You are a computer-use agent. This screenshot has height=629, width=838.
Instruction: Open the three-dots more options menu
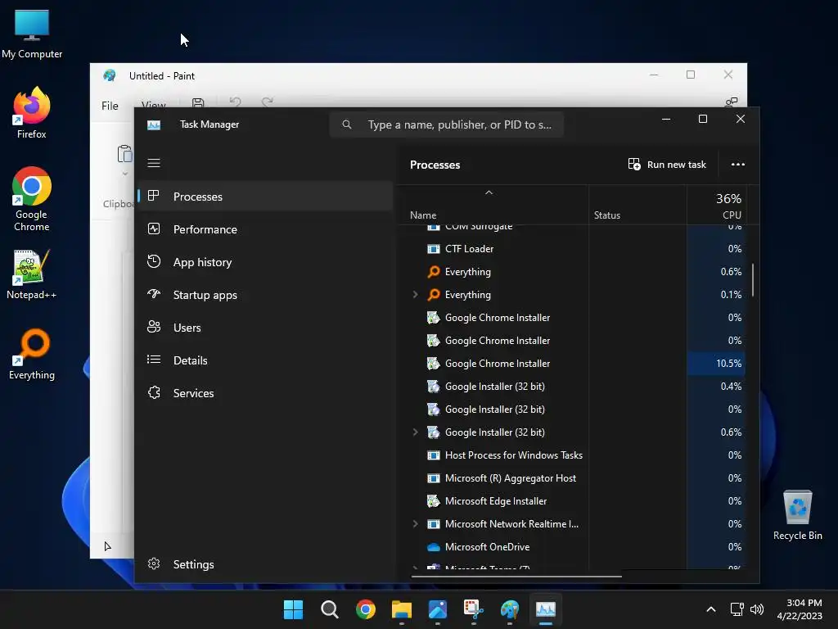[737, 164]
